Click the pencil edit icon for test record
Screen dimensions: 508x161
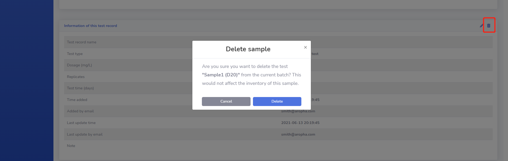tap(482, 26)
